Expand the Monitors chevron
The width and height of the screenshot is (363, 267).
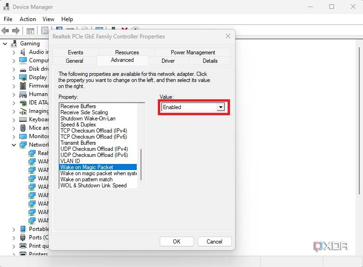tap(14, 137)
